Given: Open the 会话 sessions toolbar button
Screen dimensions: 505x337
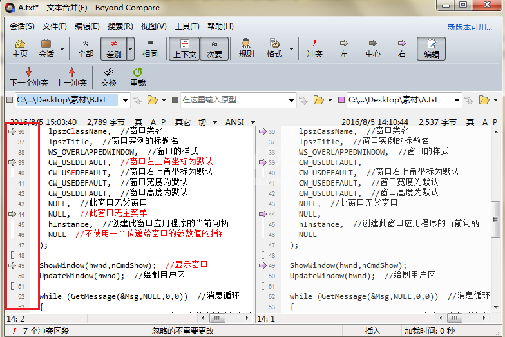Looking at the screenshot, I should click(x=46, y=48).
